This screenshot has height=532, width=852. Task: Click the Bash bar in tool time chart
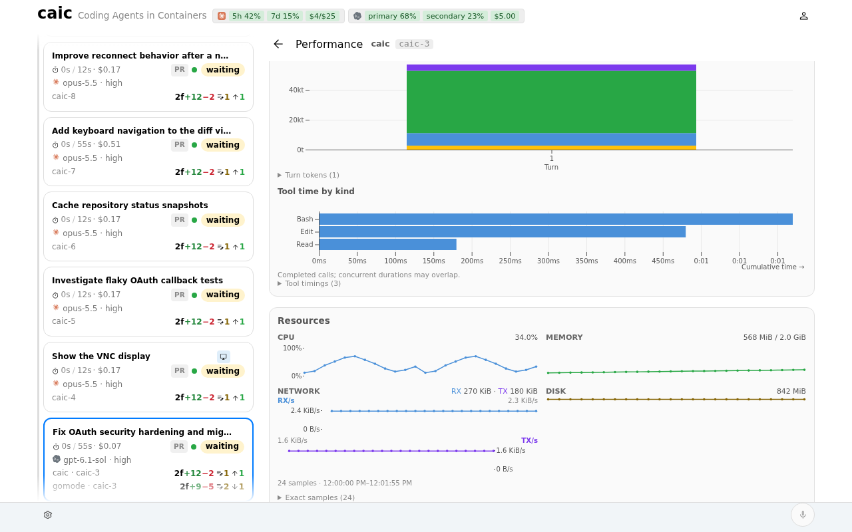point(556,219)
